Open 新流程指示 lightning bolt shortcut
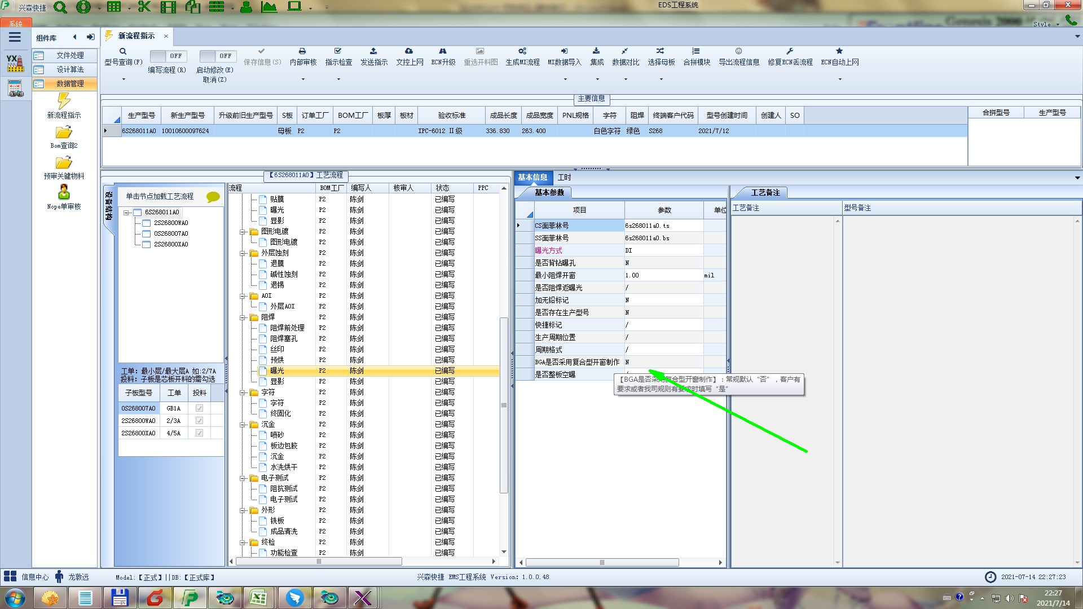The height and width of the screenshot is (609, 1083). coord(64,106)
